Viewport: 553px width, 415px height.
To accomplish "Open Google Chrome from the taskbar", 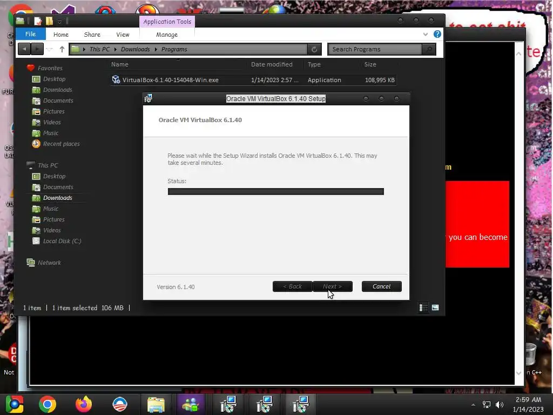I will pos(48,404).
